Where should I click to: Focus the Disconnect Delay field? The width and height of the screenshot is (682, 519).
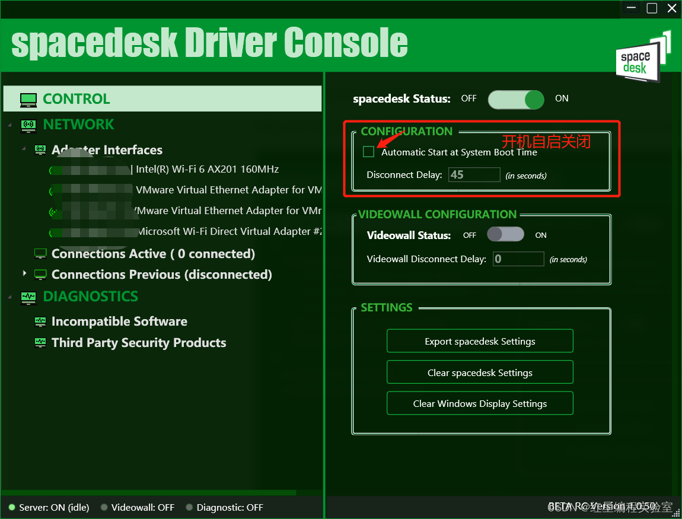[474, 175]
